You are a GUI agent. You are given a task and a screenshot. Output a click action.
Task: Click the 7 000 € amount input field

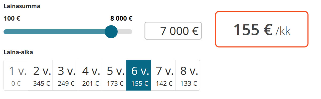coord(173,31)
